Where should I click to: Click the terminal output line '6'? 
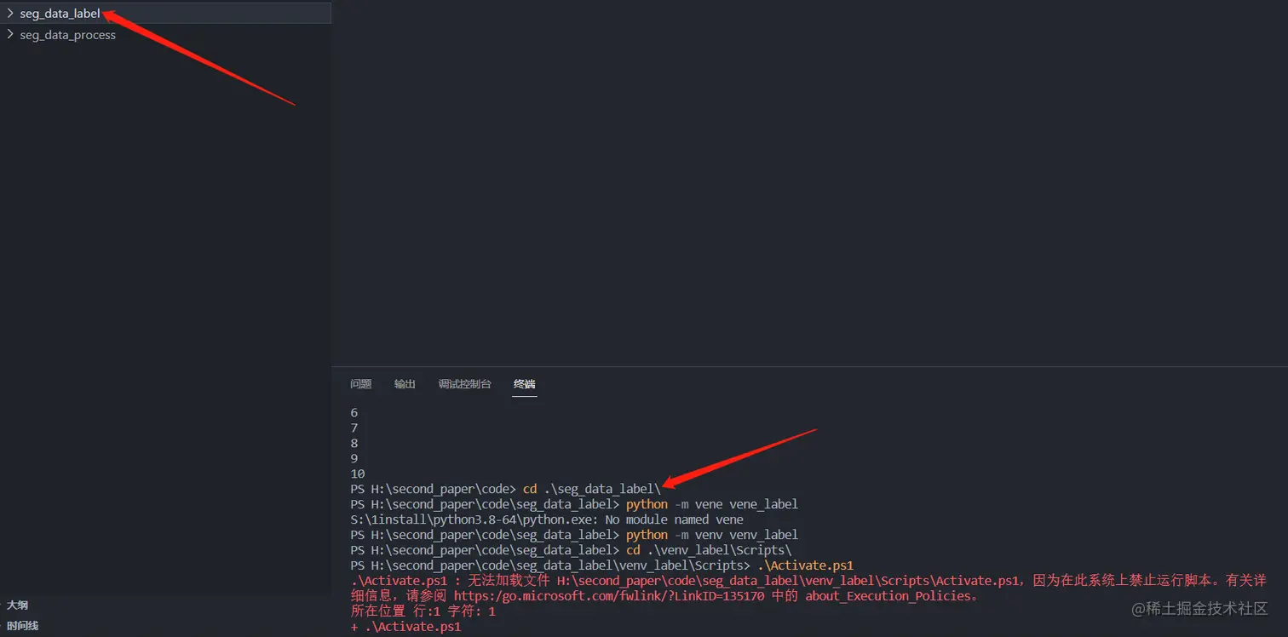(354, 412)
